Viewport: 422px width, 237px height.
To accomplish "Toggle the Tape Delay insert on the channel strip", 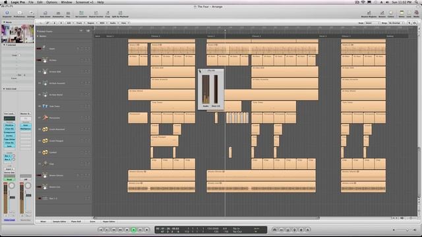I will point(9,140).
